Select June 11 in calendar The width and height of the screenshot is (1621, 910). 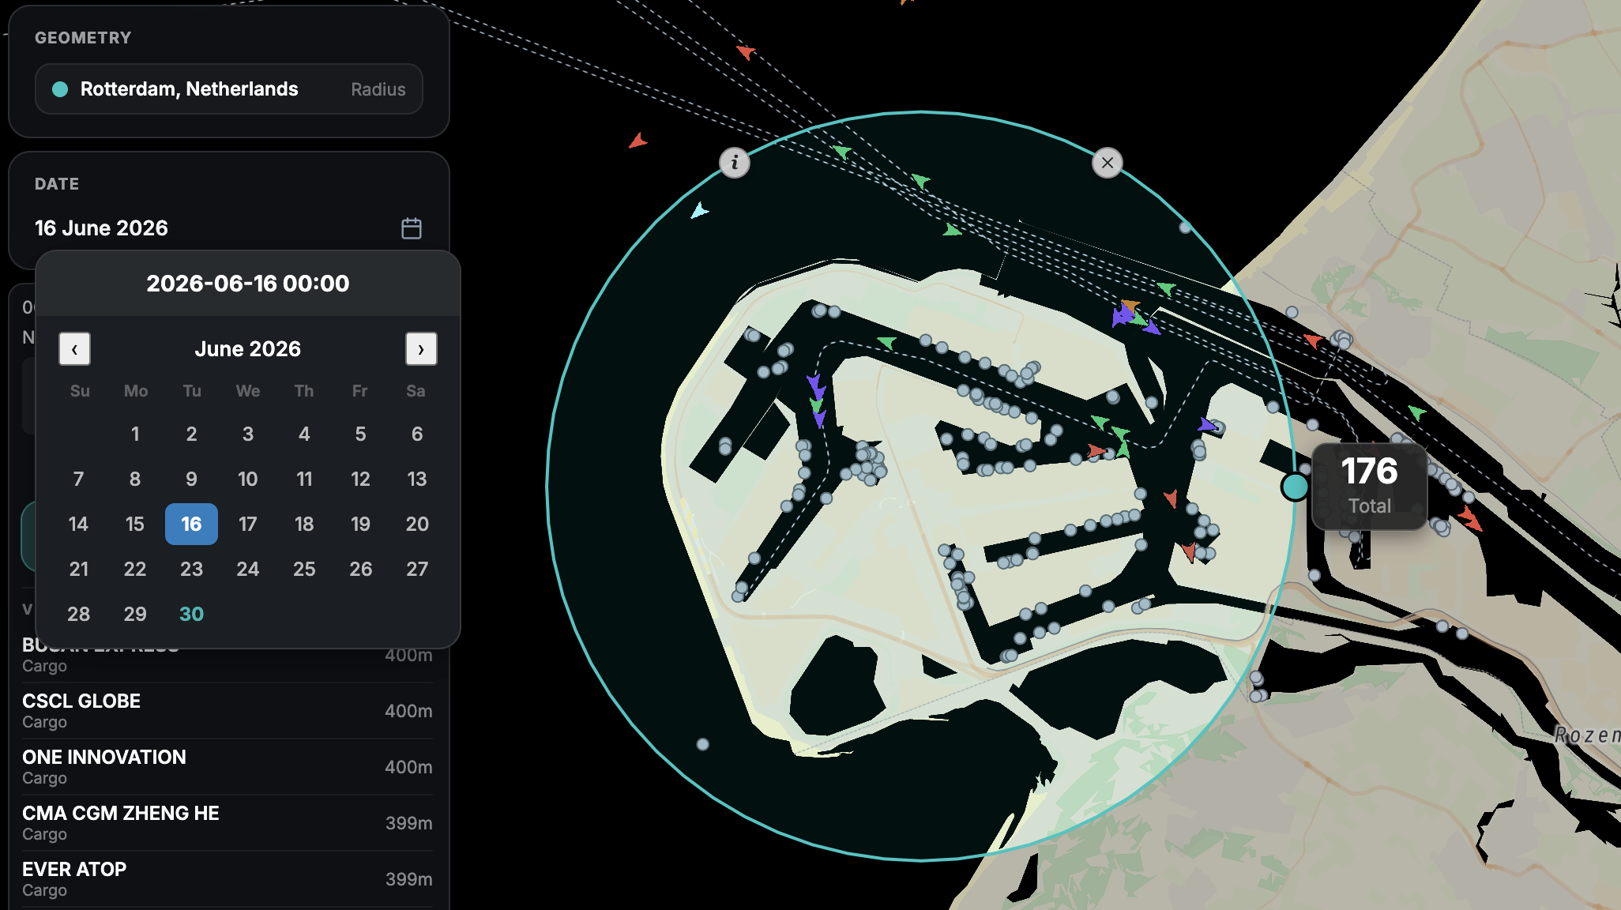pyautogui.click(x=304, y=479)
